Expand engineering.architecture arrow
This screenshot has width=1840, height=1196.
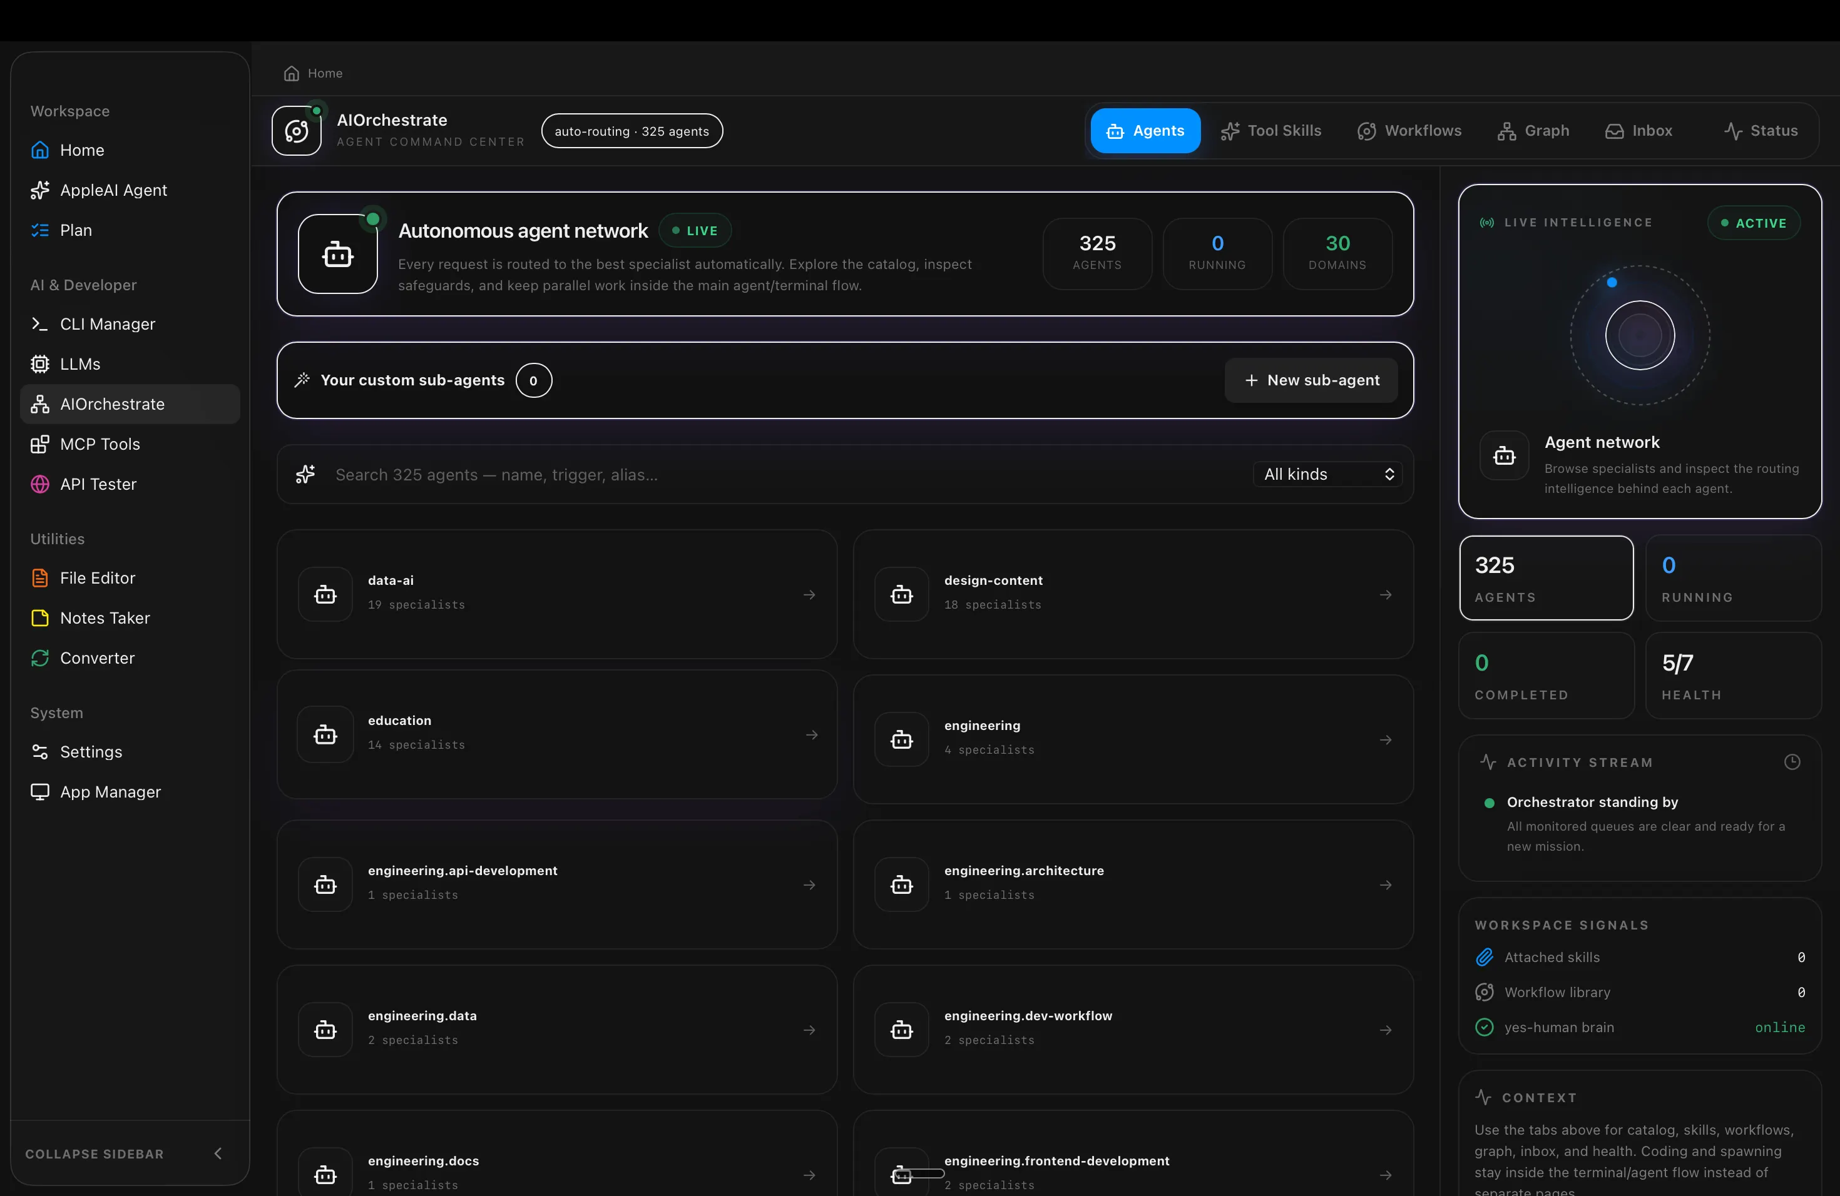click(1386, 884)
